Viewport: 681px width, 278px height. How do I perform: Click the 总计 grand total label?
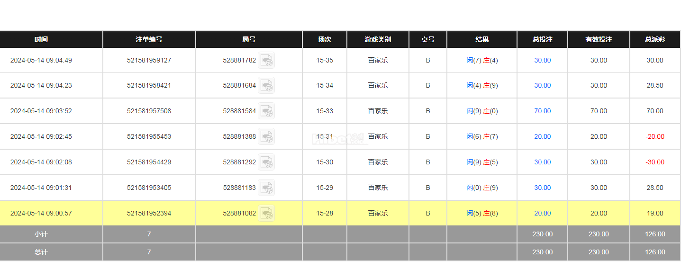[x=41, y=252]
